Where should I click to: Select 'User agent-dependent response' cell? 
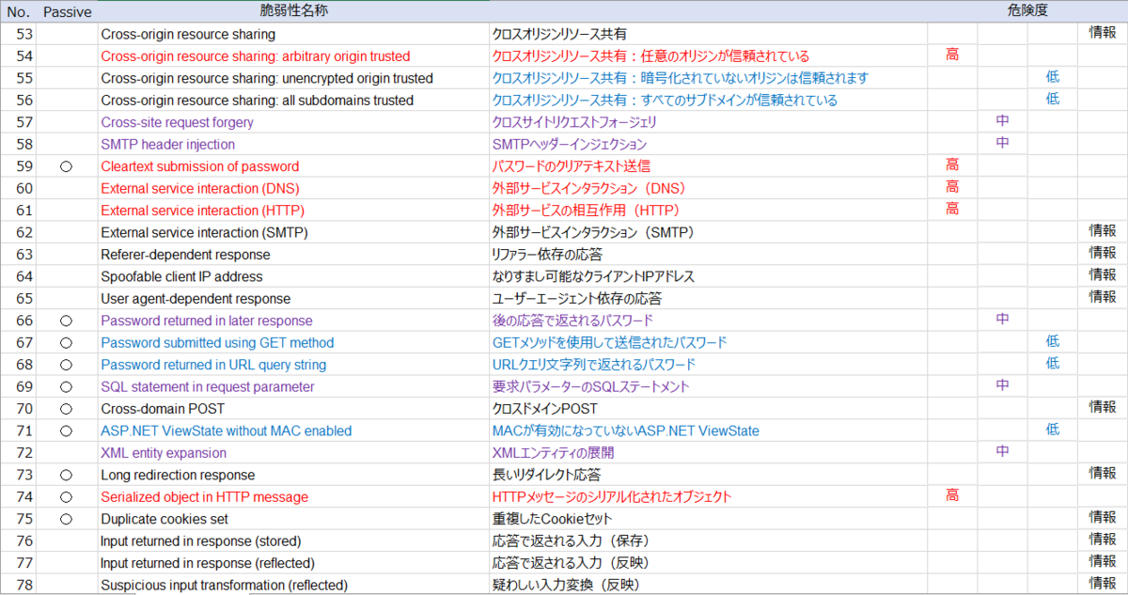click(293, 299)
